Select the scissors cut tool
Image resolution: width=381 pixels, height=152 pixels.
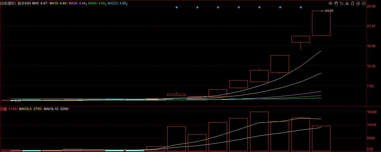point(347,3)
